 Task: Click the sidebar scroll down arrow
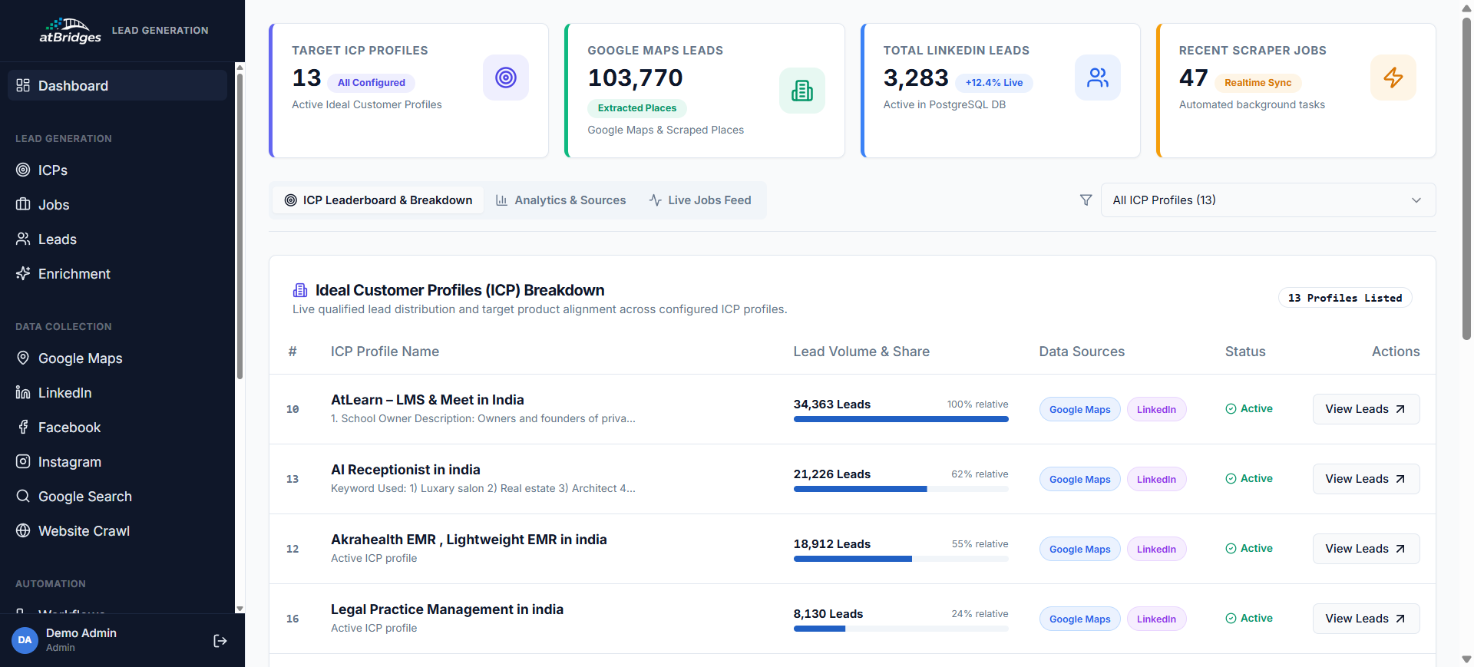[x=240, y=609]
